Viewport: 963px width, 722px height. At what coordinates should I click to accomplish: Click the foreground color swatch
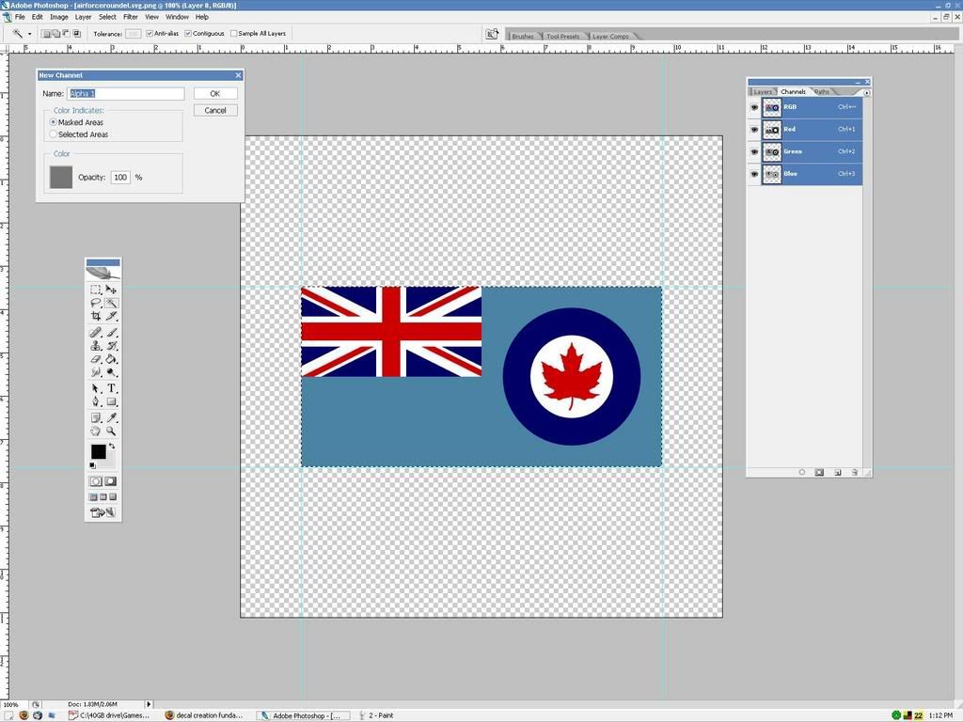click(98, 452)
